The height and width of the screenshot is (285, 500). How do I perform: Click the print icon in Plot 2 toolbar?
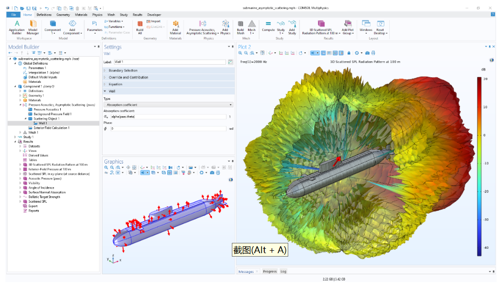coord(373,53)
